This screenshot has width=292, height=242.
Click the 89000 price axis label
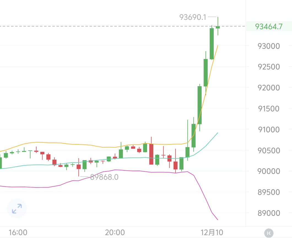tap(269, 213)
